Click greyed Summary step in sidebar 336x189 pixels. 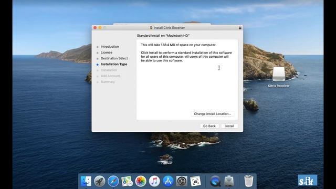108,82
